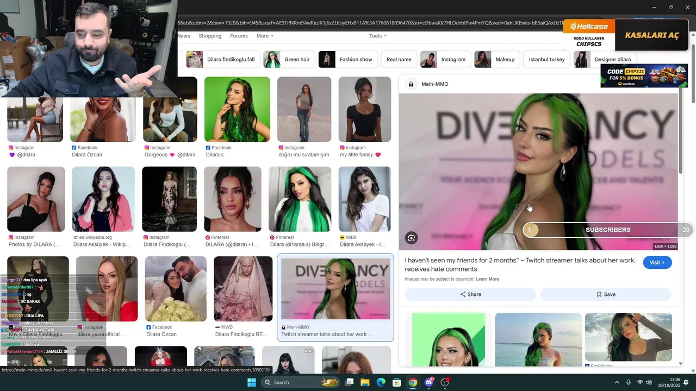Select the Instagram filter chip
This screenshot has height=391, width=696.
click(x=445, y=59)
